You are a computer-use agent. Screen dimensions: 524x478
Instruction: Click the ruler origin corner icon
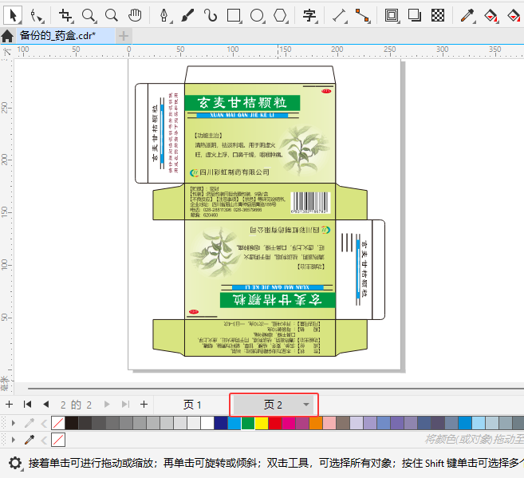coord(7,51)
